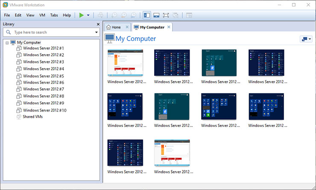Open the thumbnail size dropdown button
This screenshot has width=316, height=190.
tap(306, 39)
